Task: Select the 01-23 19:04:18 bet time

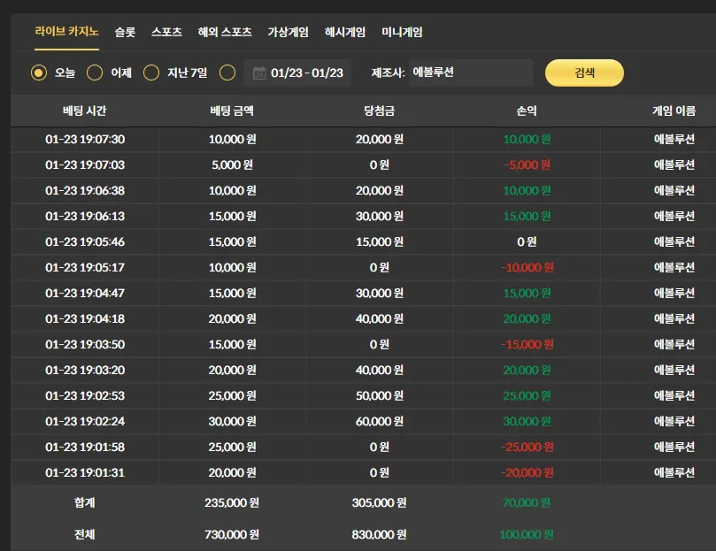Action: pos(85,318)
